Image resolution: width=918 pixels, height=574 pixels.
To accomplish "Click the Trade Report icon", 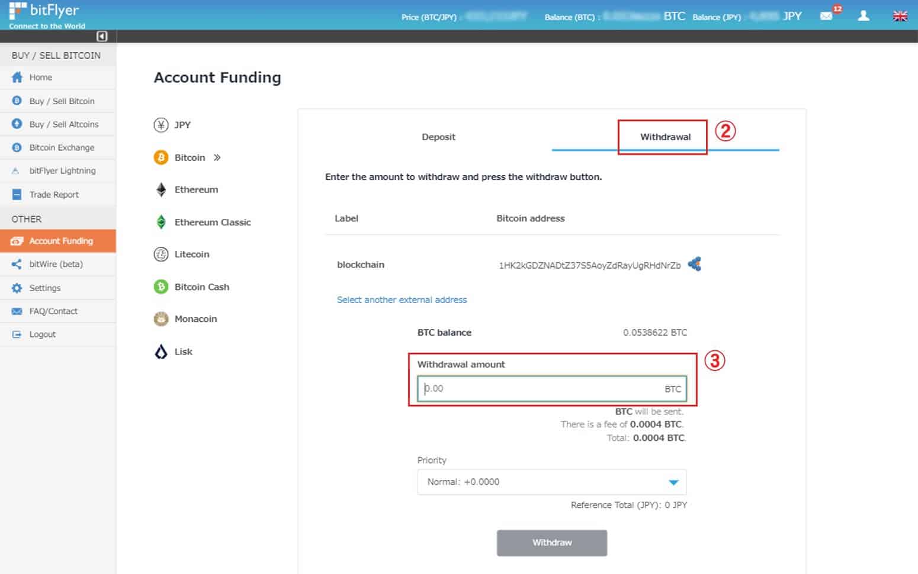I will click(x=17, y=194).
